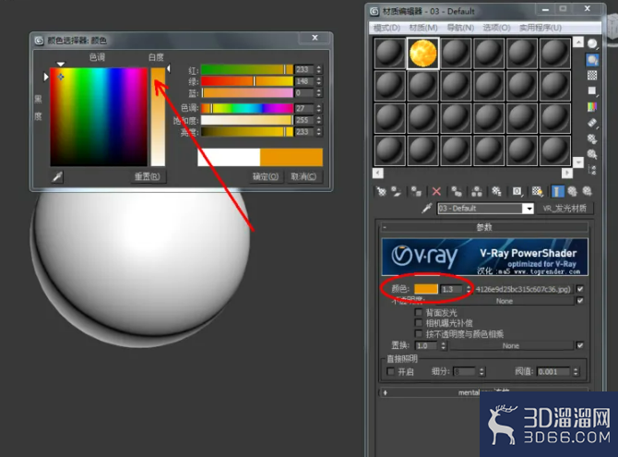Screen dimensions: 618x457
Task: Open the 03 - Default material name dropdown
Action: [x=528, y=209]
